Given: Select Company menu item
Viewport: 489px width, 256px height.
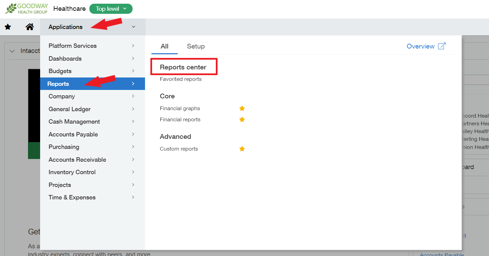Looking at the screenshot, I should [92, 96].
